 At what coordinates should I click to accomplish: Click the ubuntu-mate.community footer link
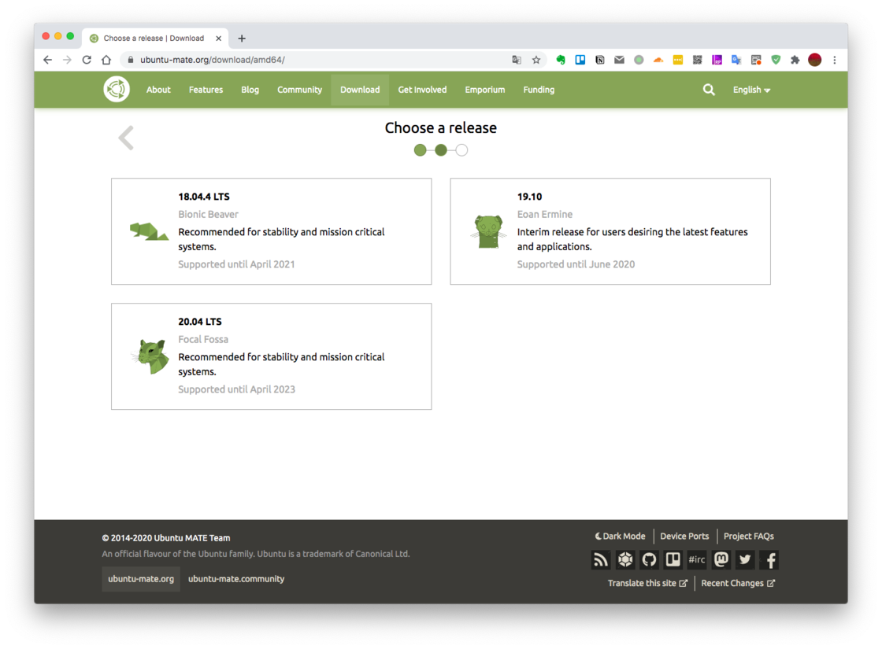click(x=236, y=579)
